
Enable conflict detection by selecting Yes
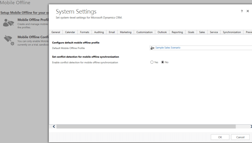pos(152,62)
